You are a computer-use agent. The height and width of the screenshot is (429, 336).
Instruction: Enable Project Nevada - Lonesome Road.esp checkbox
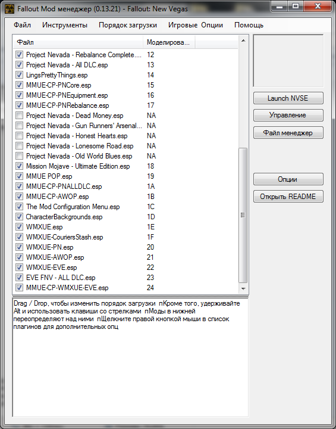point(19,146)
